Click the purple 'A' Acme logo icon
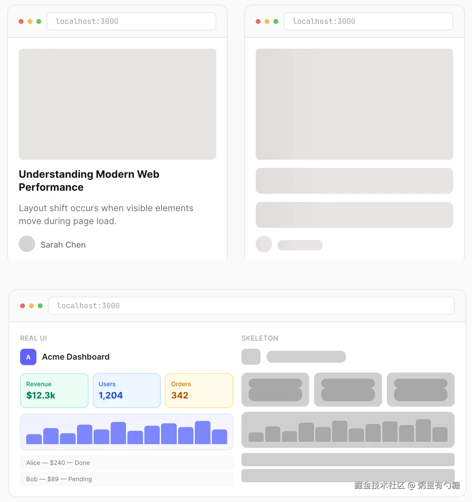Image resolution: width=472 pixels, height=502 pixels. tap(28, 357)
